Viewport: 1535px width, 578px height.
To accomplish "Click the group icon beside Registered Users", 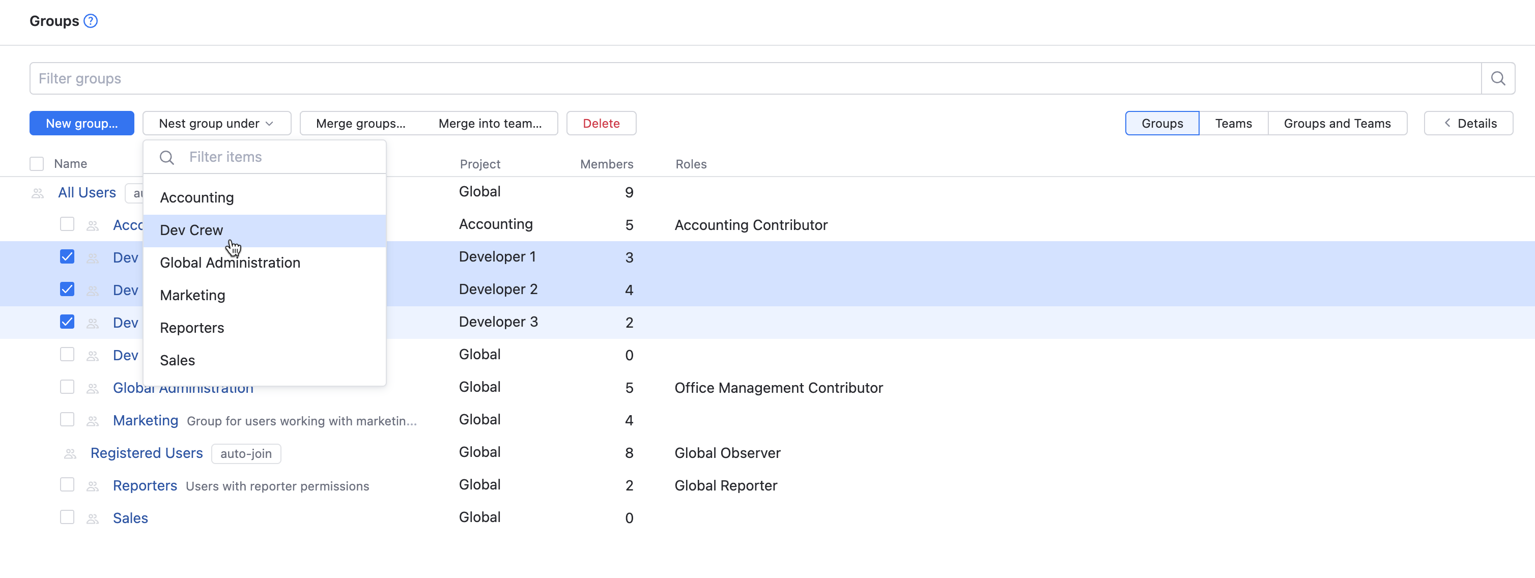I will pos(70,454).
